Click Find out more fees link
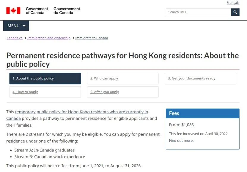The width and height of the screenshot is (247, 172). point(181,141)
